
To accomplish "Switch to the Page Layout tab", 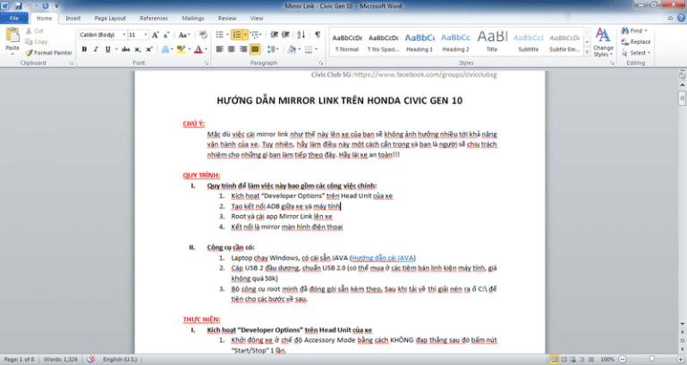I will [110, 17].
